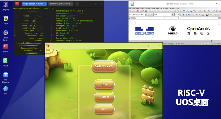This screenshot has height=119, width=221.
Task: Click the Undo arrow icon in Writer
Action: [x=166, y=11]
